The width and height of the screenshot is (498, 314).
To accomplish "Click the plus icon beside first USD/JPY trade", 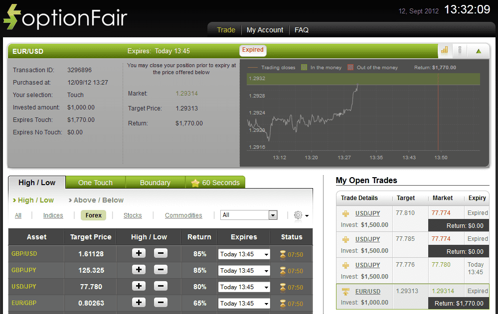I will click(345, 213).
